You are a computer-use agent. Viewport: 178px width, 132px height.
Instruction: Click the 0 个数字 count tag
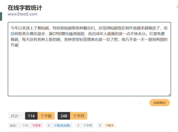coord(107,125)
